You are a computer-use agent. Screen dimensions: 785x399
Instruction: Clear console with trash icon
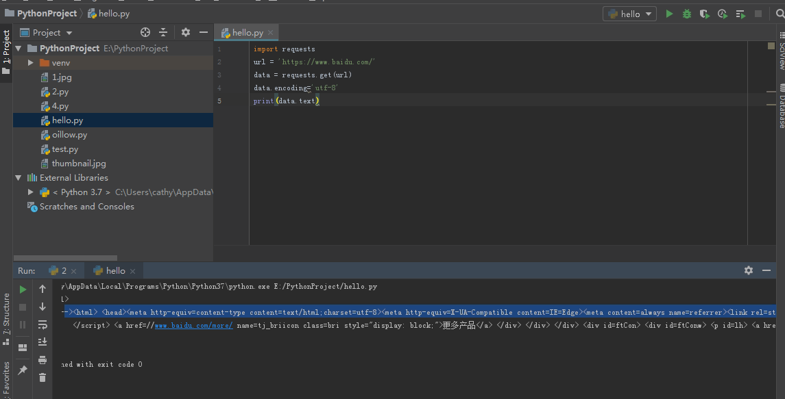pos(43,378)
